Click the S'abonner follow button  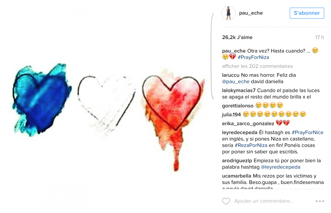point(307,13)
